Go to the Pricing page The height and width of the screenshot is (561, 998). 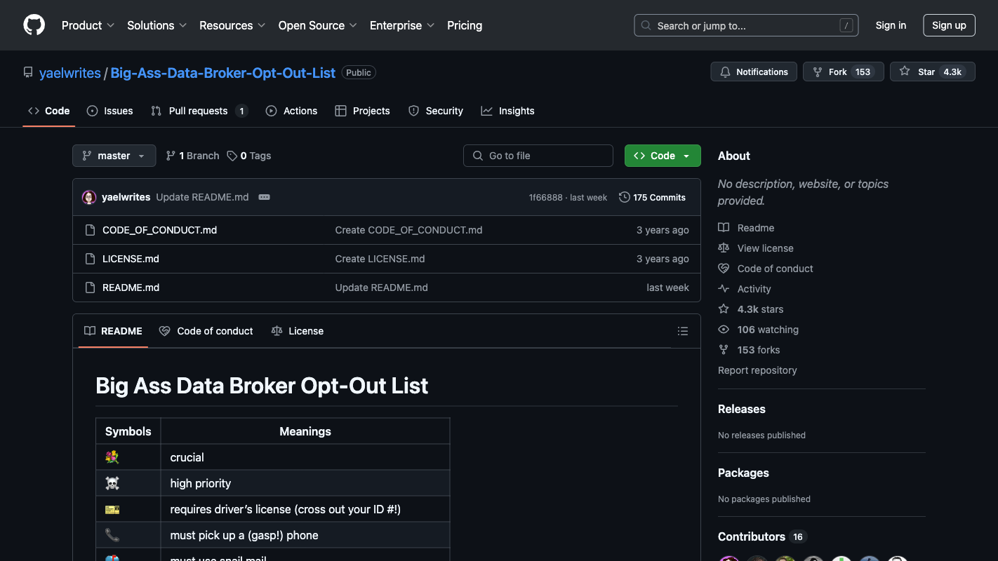click(x=465, y=25)
